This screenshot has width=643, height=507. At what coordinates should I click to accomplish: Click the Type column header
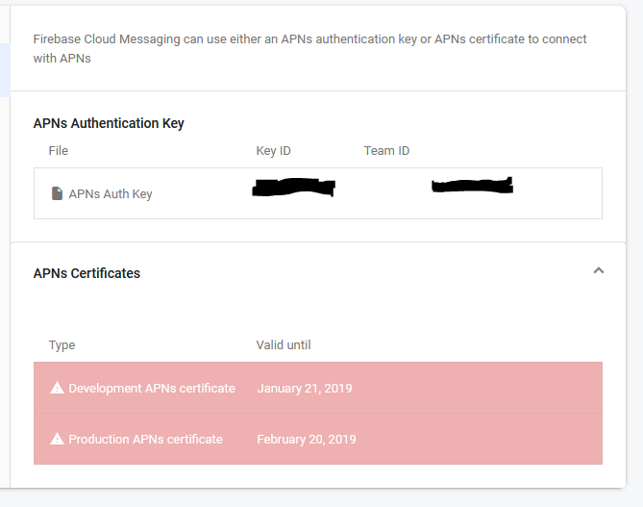[62, 345]
